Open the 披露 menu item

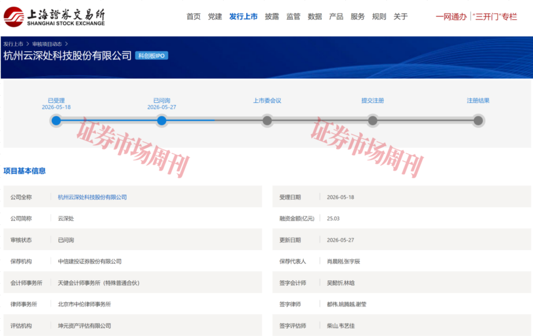click(x=272, y=16)
